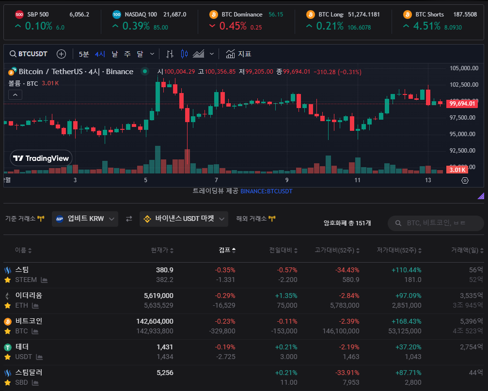Screen dimensions: 488x391
Task: Open the ETH chart icon
Action: point(35,306)
